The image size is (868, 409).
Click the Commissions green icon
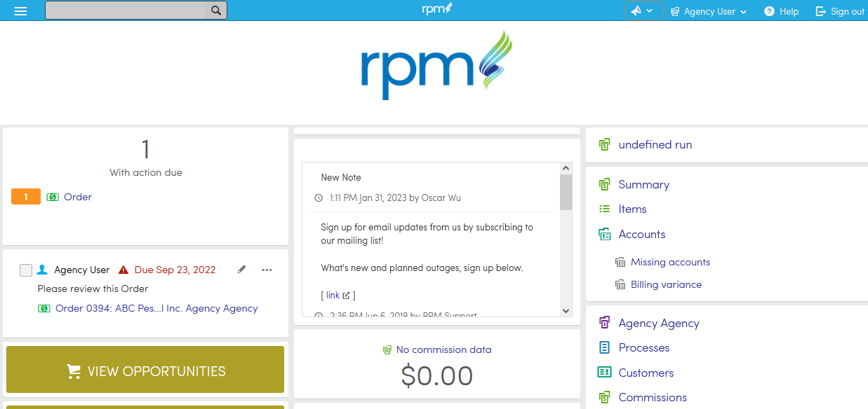(604, 398)
